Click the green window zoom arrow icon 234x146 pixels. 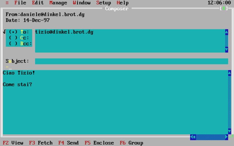pos(223,9)
